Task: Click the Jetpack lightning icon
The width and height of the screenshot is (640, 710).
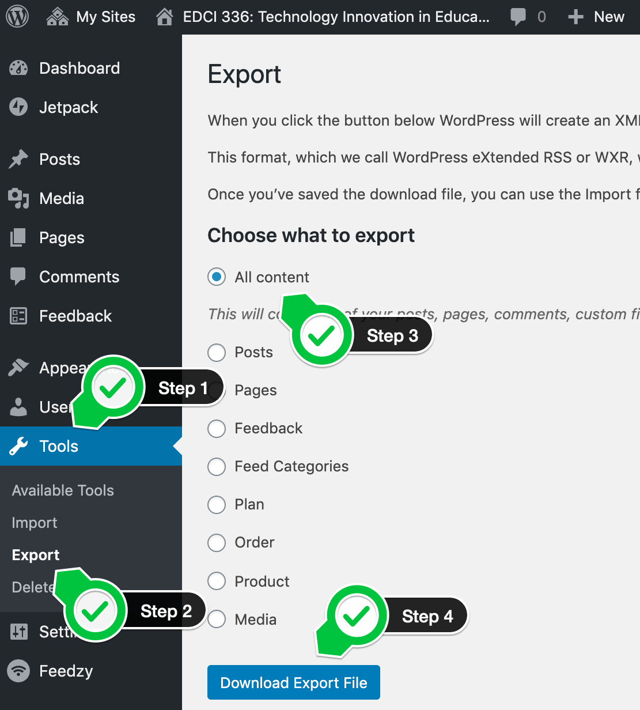Action: click(18, 107)
